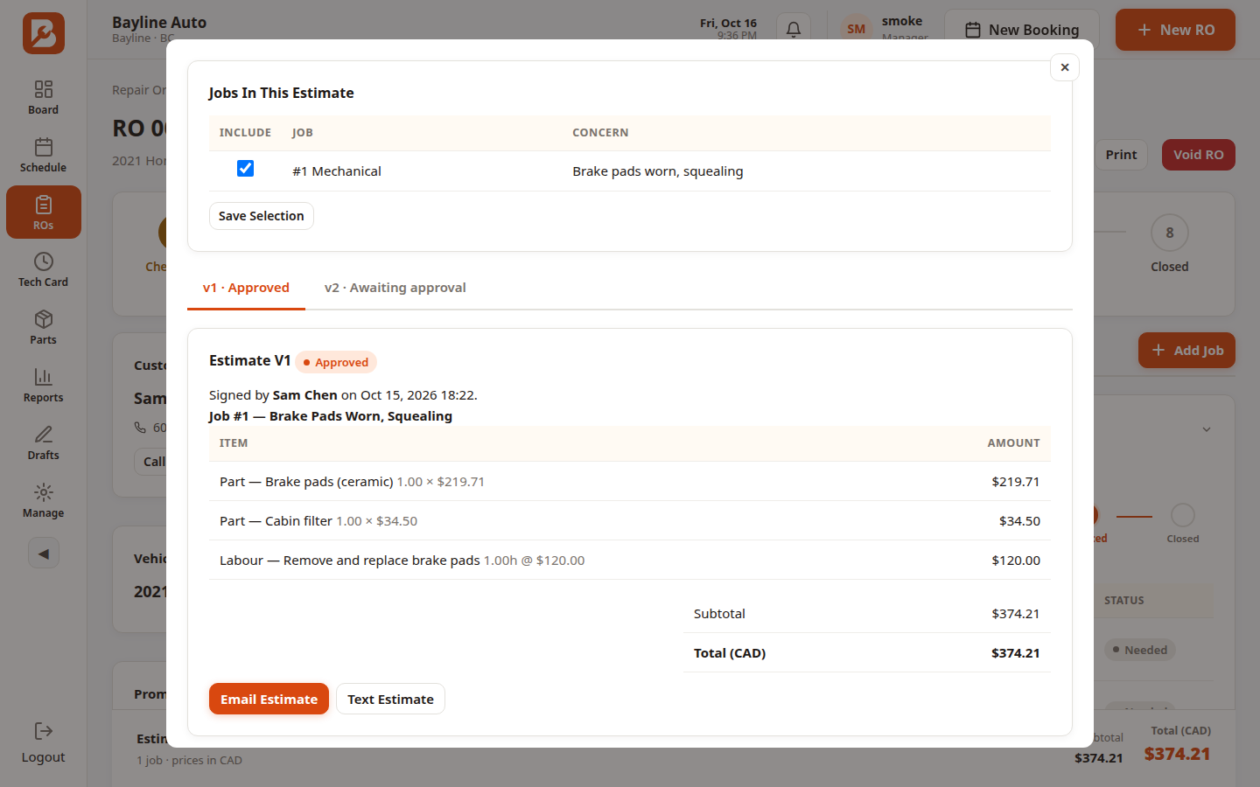Click the signer name Sam Chen

coord(304,395)
